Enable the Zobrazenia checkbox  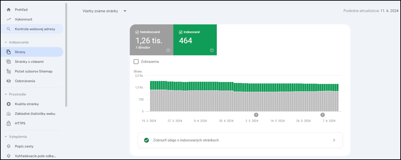click(x=136, y=62)
